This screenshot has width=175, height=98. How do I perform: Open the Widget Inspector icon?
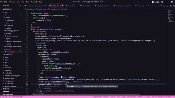point(171,6)
